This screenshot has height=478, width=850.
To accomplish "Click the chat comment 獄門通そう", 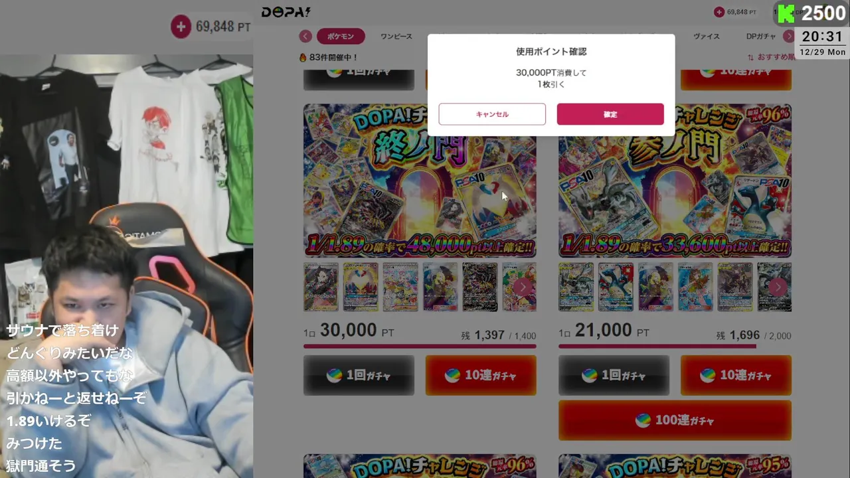I will point(41,466).
